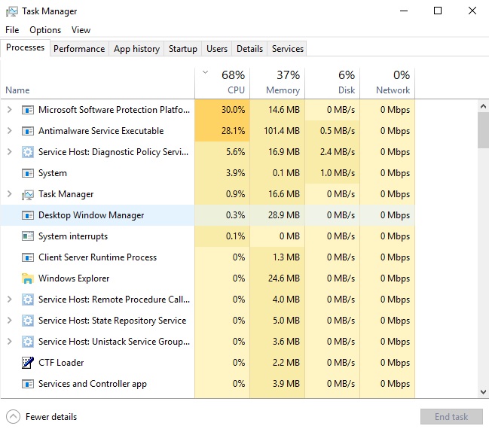The height and width of the screenshot is (432, 489).
Task: Click the Antimalware Service Executable icon
Action: click(28, 131)
